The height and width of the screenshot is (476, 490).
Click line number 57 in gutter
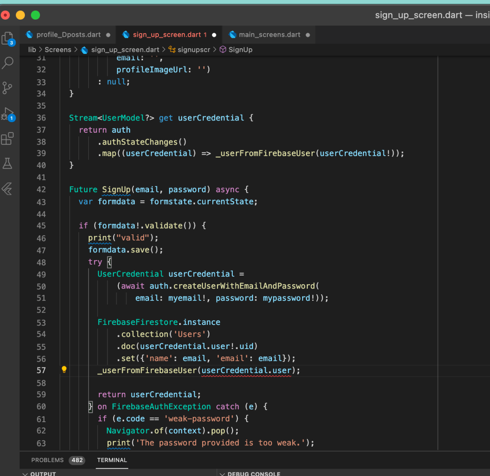[41, 370]
